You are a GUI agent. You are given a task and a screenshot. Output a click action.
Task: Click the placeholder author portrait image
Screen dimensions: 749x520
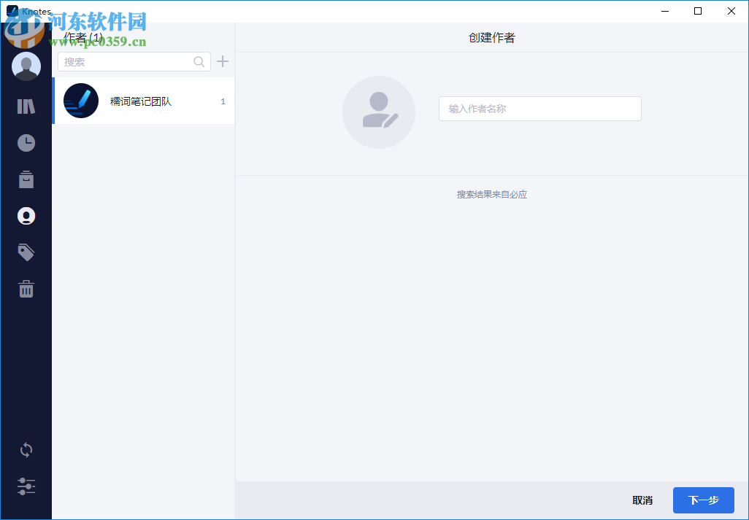tap(378, 112)
